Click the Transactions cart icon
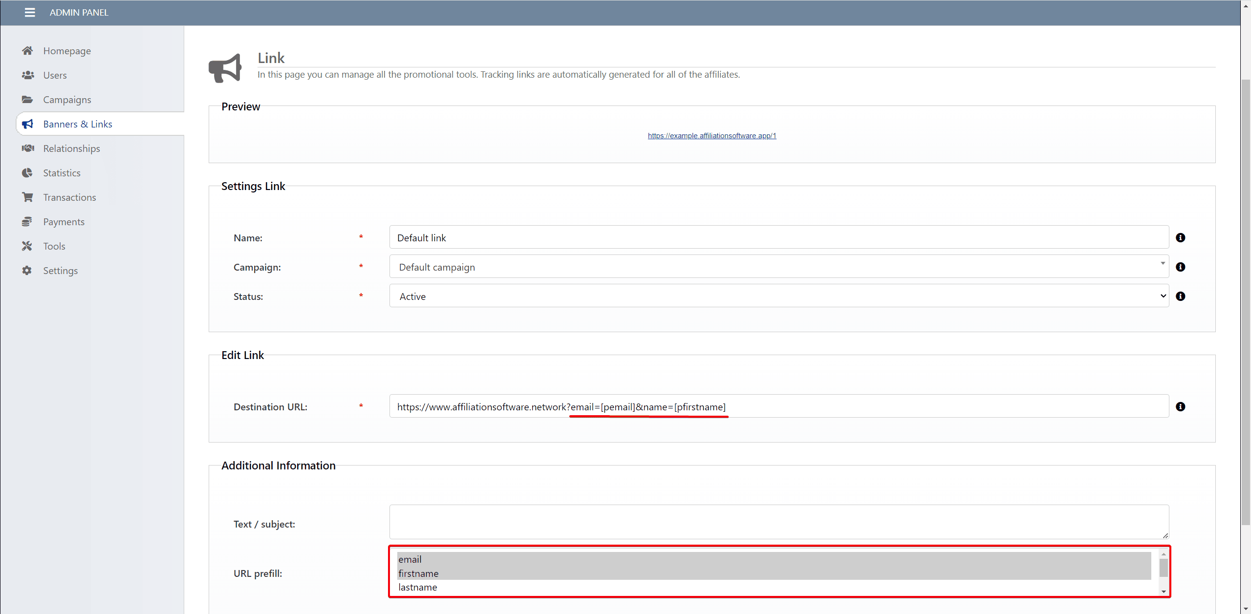1251x614 pixels. pos(27,197)
